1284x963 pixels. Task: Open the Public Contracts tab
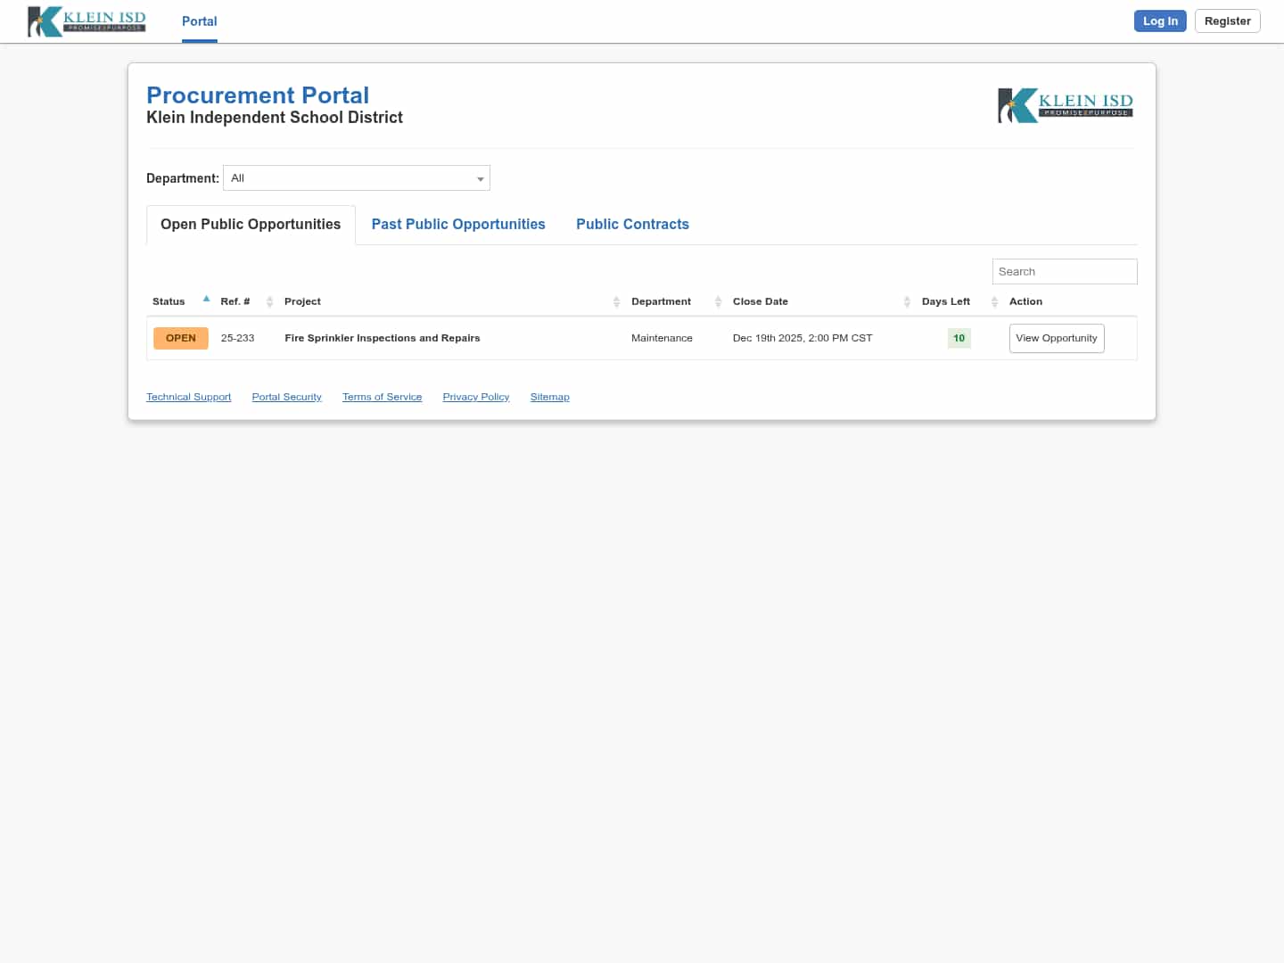(x=632, y=224)
